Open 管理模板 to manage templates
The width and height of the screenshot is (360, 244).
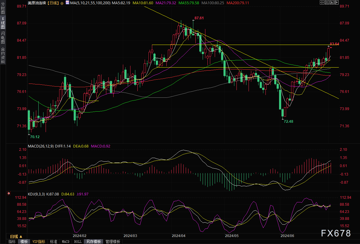(112, 242)
